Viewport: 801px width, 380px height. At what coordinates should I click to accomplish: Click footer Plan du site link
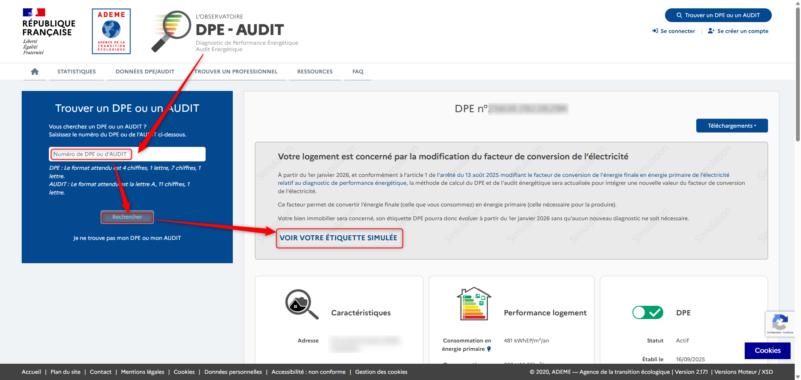tap(65, 372)
